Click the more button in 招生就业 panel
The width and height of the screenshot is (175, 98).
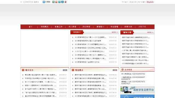tap(115, 70)
